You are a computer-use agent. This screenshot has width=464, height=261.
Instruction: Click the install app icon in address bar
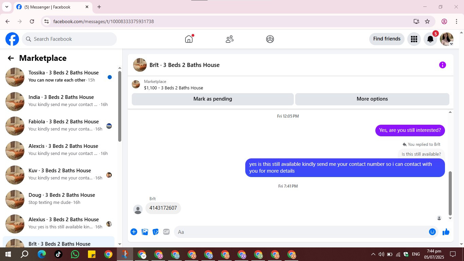coord(416,21)
